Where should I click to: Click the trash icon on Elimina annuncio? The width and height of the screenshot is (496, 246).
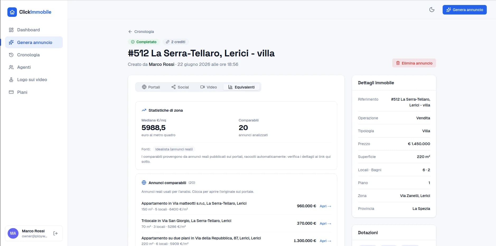pyautogui.click(x=398, y=63)
